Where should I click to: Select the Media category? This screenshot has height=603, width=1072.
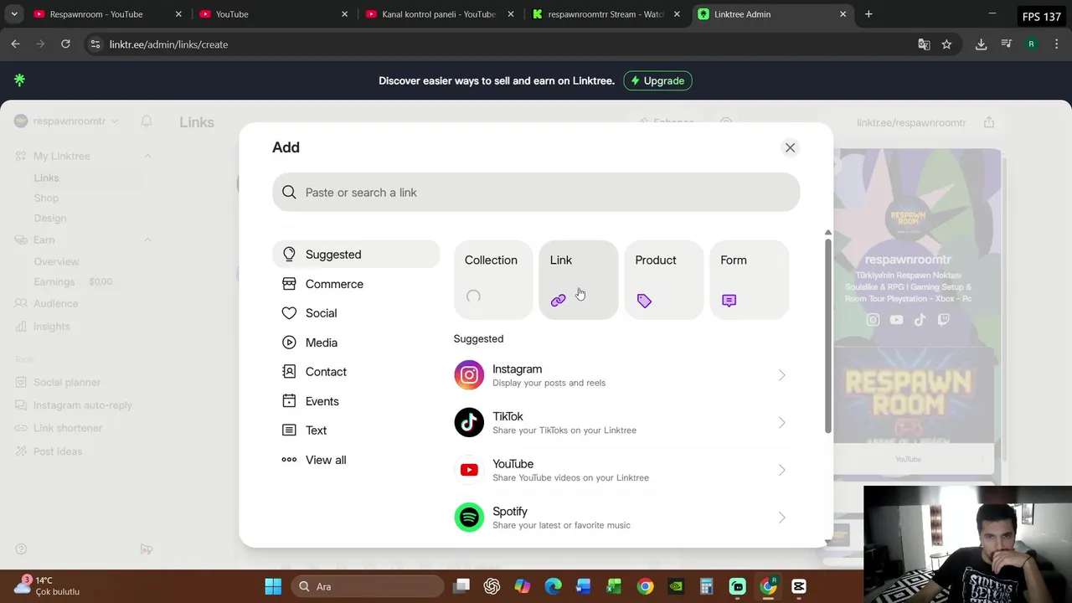pos(356,343)
